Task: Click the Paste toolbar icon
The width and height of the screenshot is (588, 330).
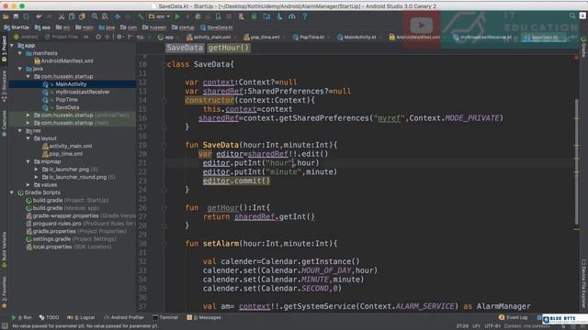Action: click(82, 16)
